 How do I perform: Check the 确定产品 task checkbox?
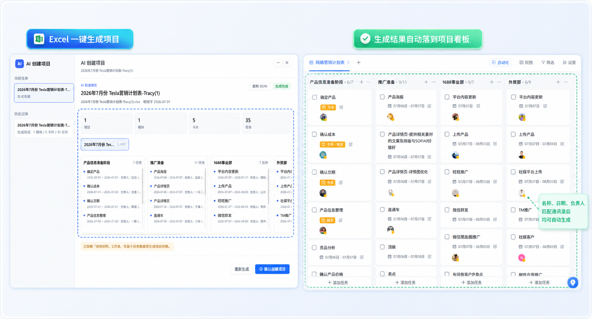coord(315,97)
